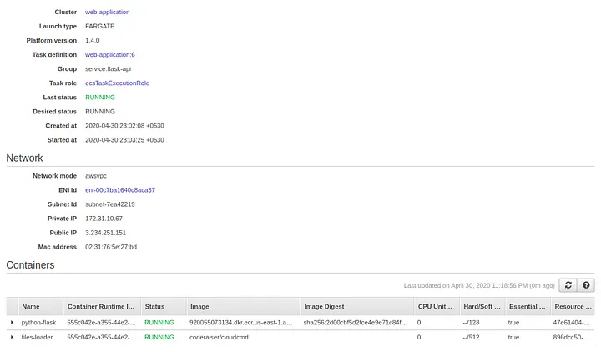The width and height of the screenshot is (601, 352).
Task: Open the web-application cluster link
Action: (107, 13)
